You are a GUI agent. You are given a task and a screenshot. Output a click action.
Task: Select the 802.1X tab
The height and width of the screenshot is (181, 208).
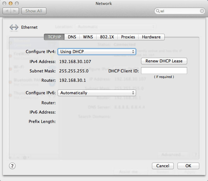[107, 37]
